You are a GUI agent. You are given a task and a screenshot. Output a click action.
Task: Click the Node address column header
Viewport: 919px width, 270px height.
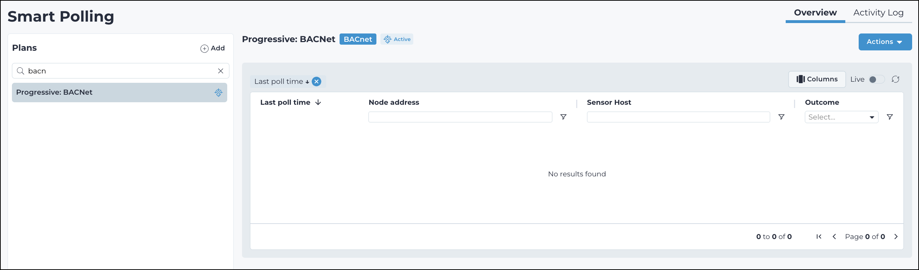[394, 102]
